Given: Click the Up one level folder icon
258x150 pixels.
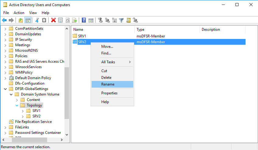Looking at the screenshot, I should click(21, 20).
